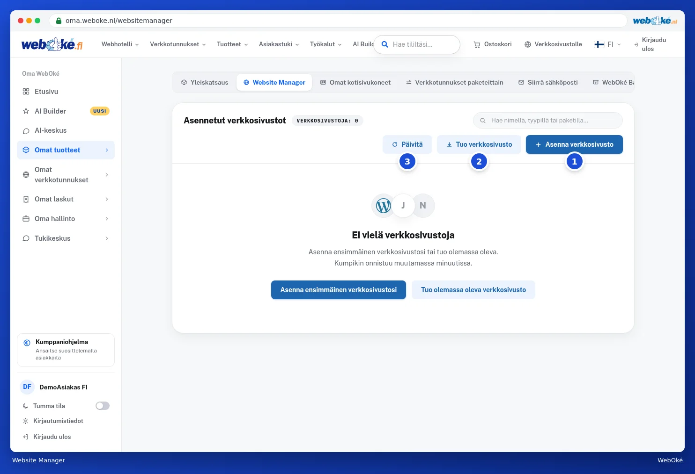Image resolution: width=695 pixels, height=474 pixels.
Task: Open the Työkalut dropdown menu
Action: (x=326, y=44)
